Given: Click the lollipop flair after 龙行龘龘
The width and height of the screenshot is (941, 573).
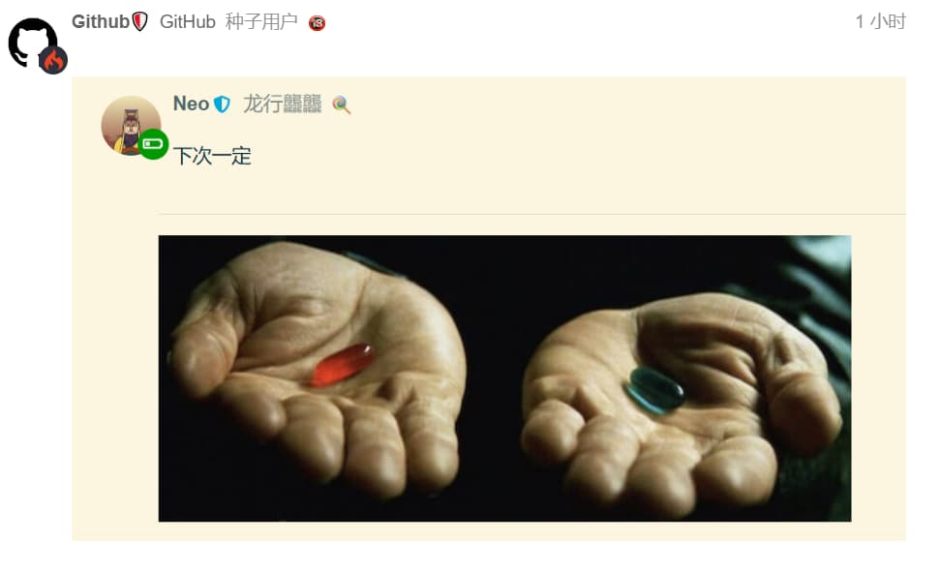Looking at the screenshot, I should [341, 105].
